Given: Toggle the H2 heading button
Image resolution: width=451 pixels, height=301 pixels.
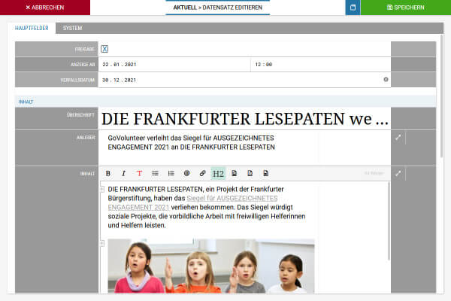Looking at the screenshot, I should [218, 173].
